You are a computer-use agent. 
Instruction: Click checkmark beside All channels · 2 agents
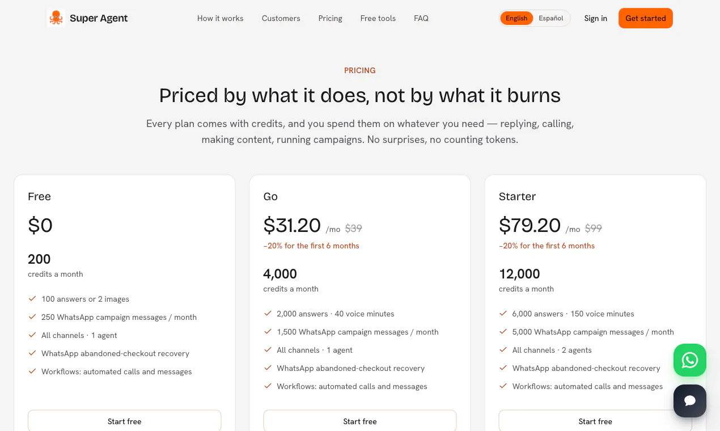tap(503, 350)
